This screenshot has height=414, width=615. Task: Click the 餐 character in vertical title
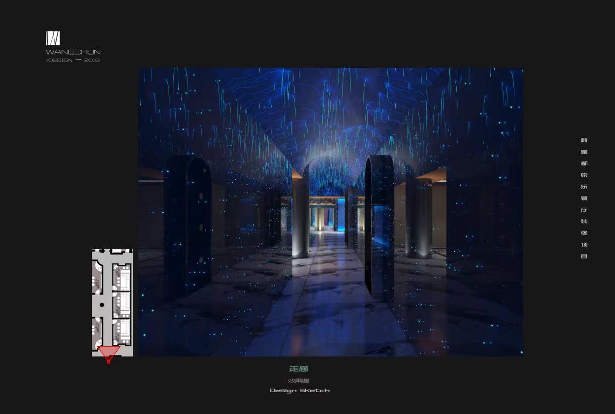pyautogui.click(x=584, y=198)
